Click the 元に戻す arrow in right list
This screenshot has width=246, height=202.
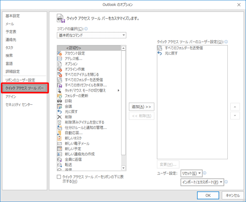click(159, 53)
